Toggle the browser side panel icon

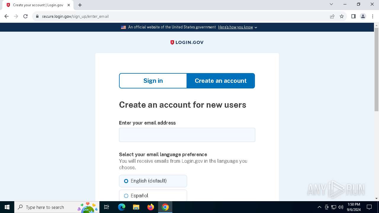[x=353, y=16]
